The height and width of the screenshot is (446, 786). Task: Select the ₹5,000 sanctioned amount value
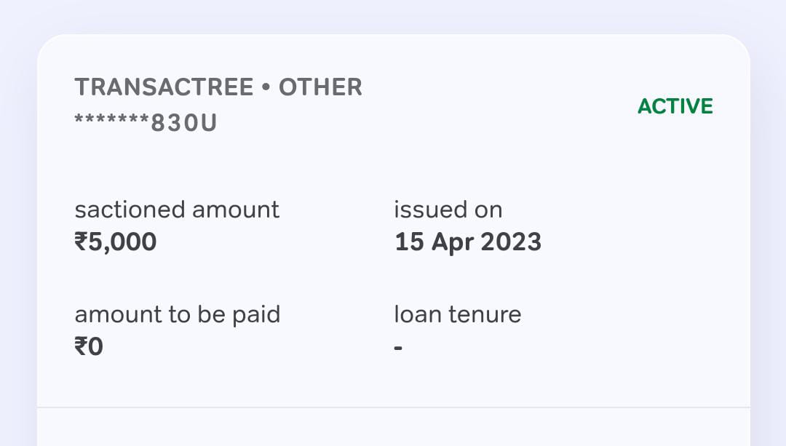116,242
